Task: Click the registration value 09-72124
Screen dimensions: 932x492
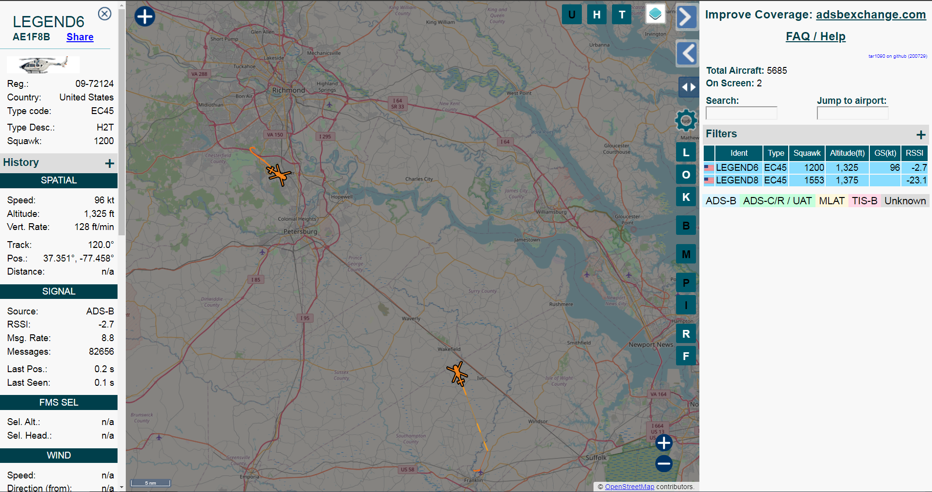Action: 94,84
